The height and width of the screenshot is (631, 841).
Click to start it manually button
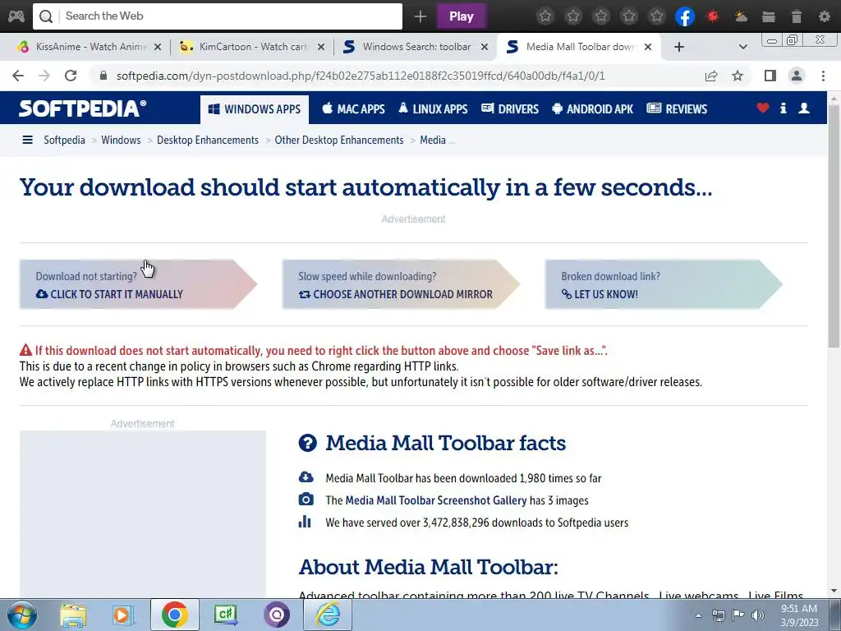[138, 284]
